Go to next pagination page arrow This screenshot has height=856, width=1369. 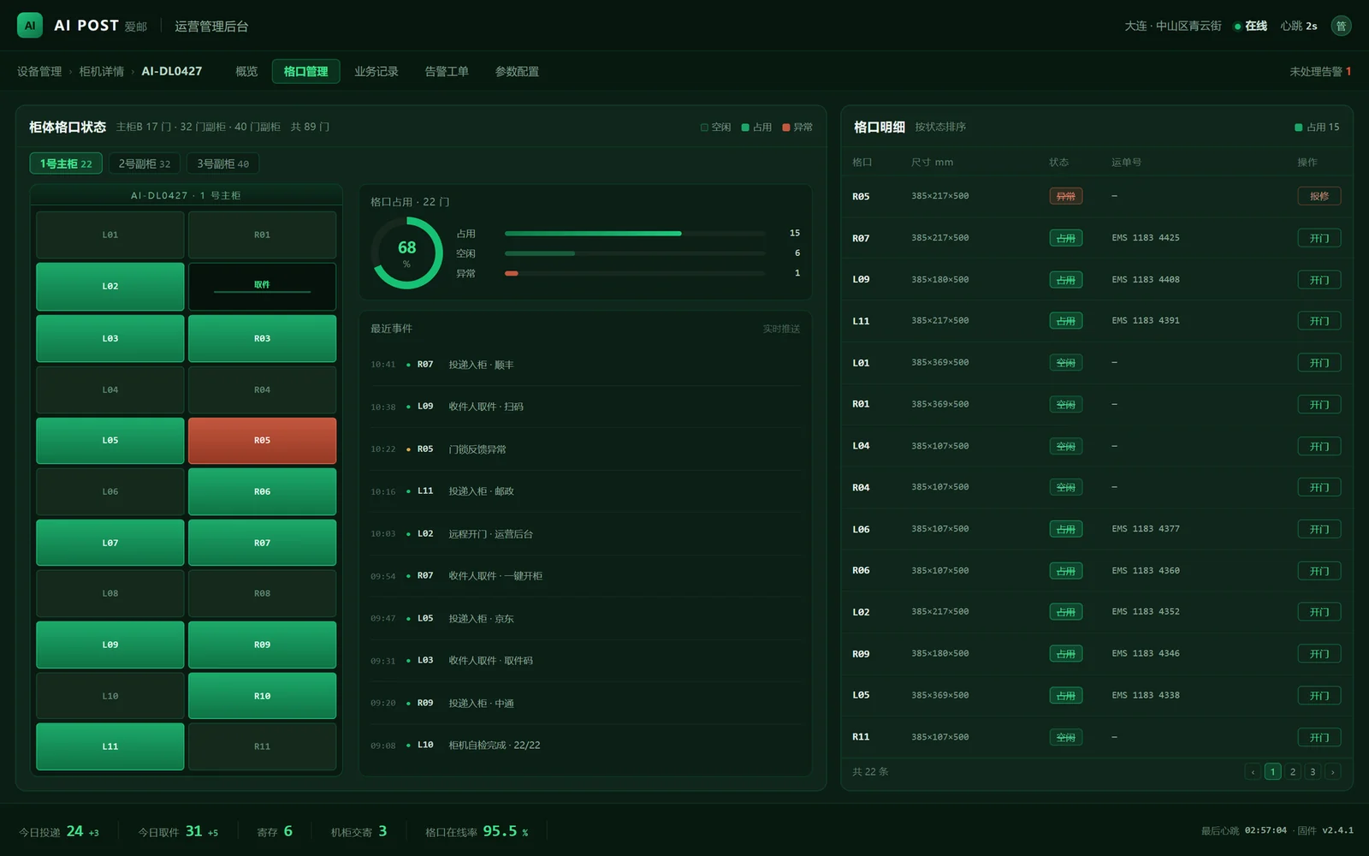1332,771
